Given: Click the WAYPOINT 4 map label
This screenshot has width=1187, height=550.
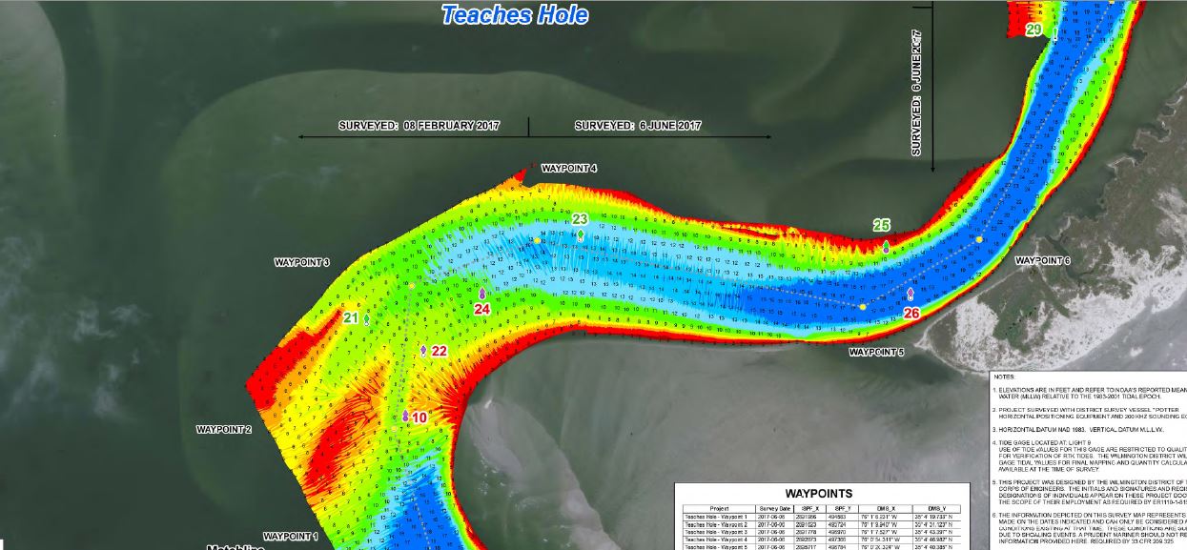Looking at the screenshot, I should pos(569,169).
